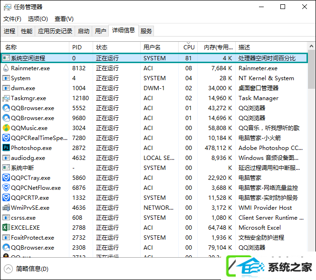Click the QQMusic.exe yellow music icon
Viewport: 316px width, 280px height.
coord(6,128)
